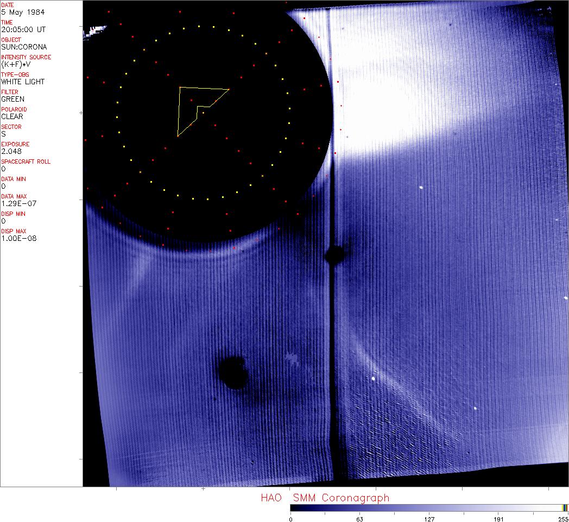Select the time value "20:05:00 UT"
The height and width of the screenshot is (522, 569).
(23, 29)
